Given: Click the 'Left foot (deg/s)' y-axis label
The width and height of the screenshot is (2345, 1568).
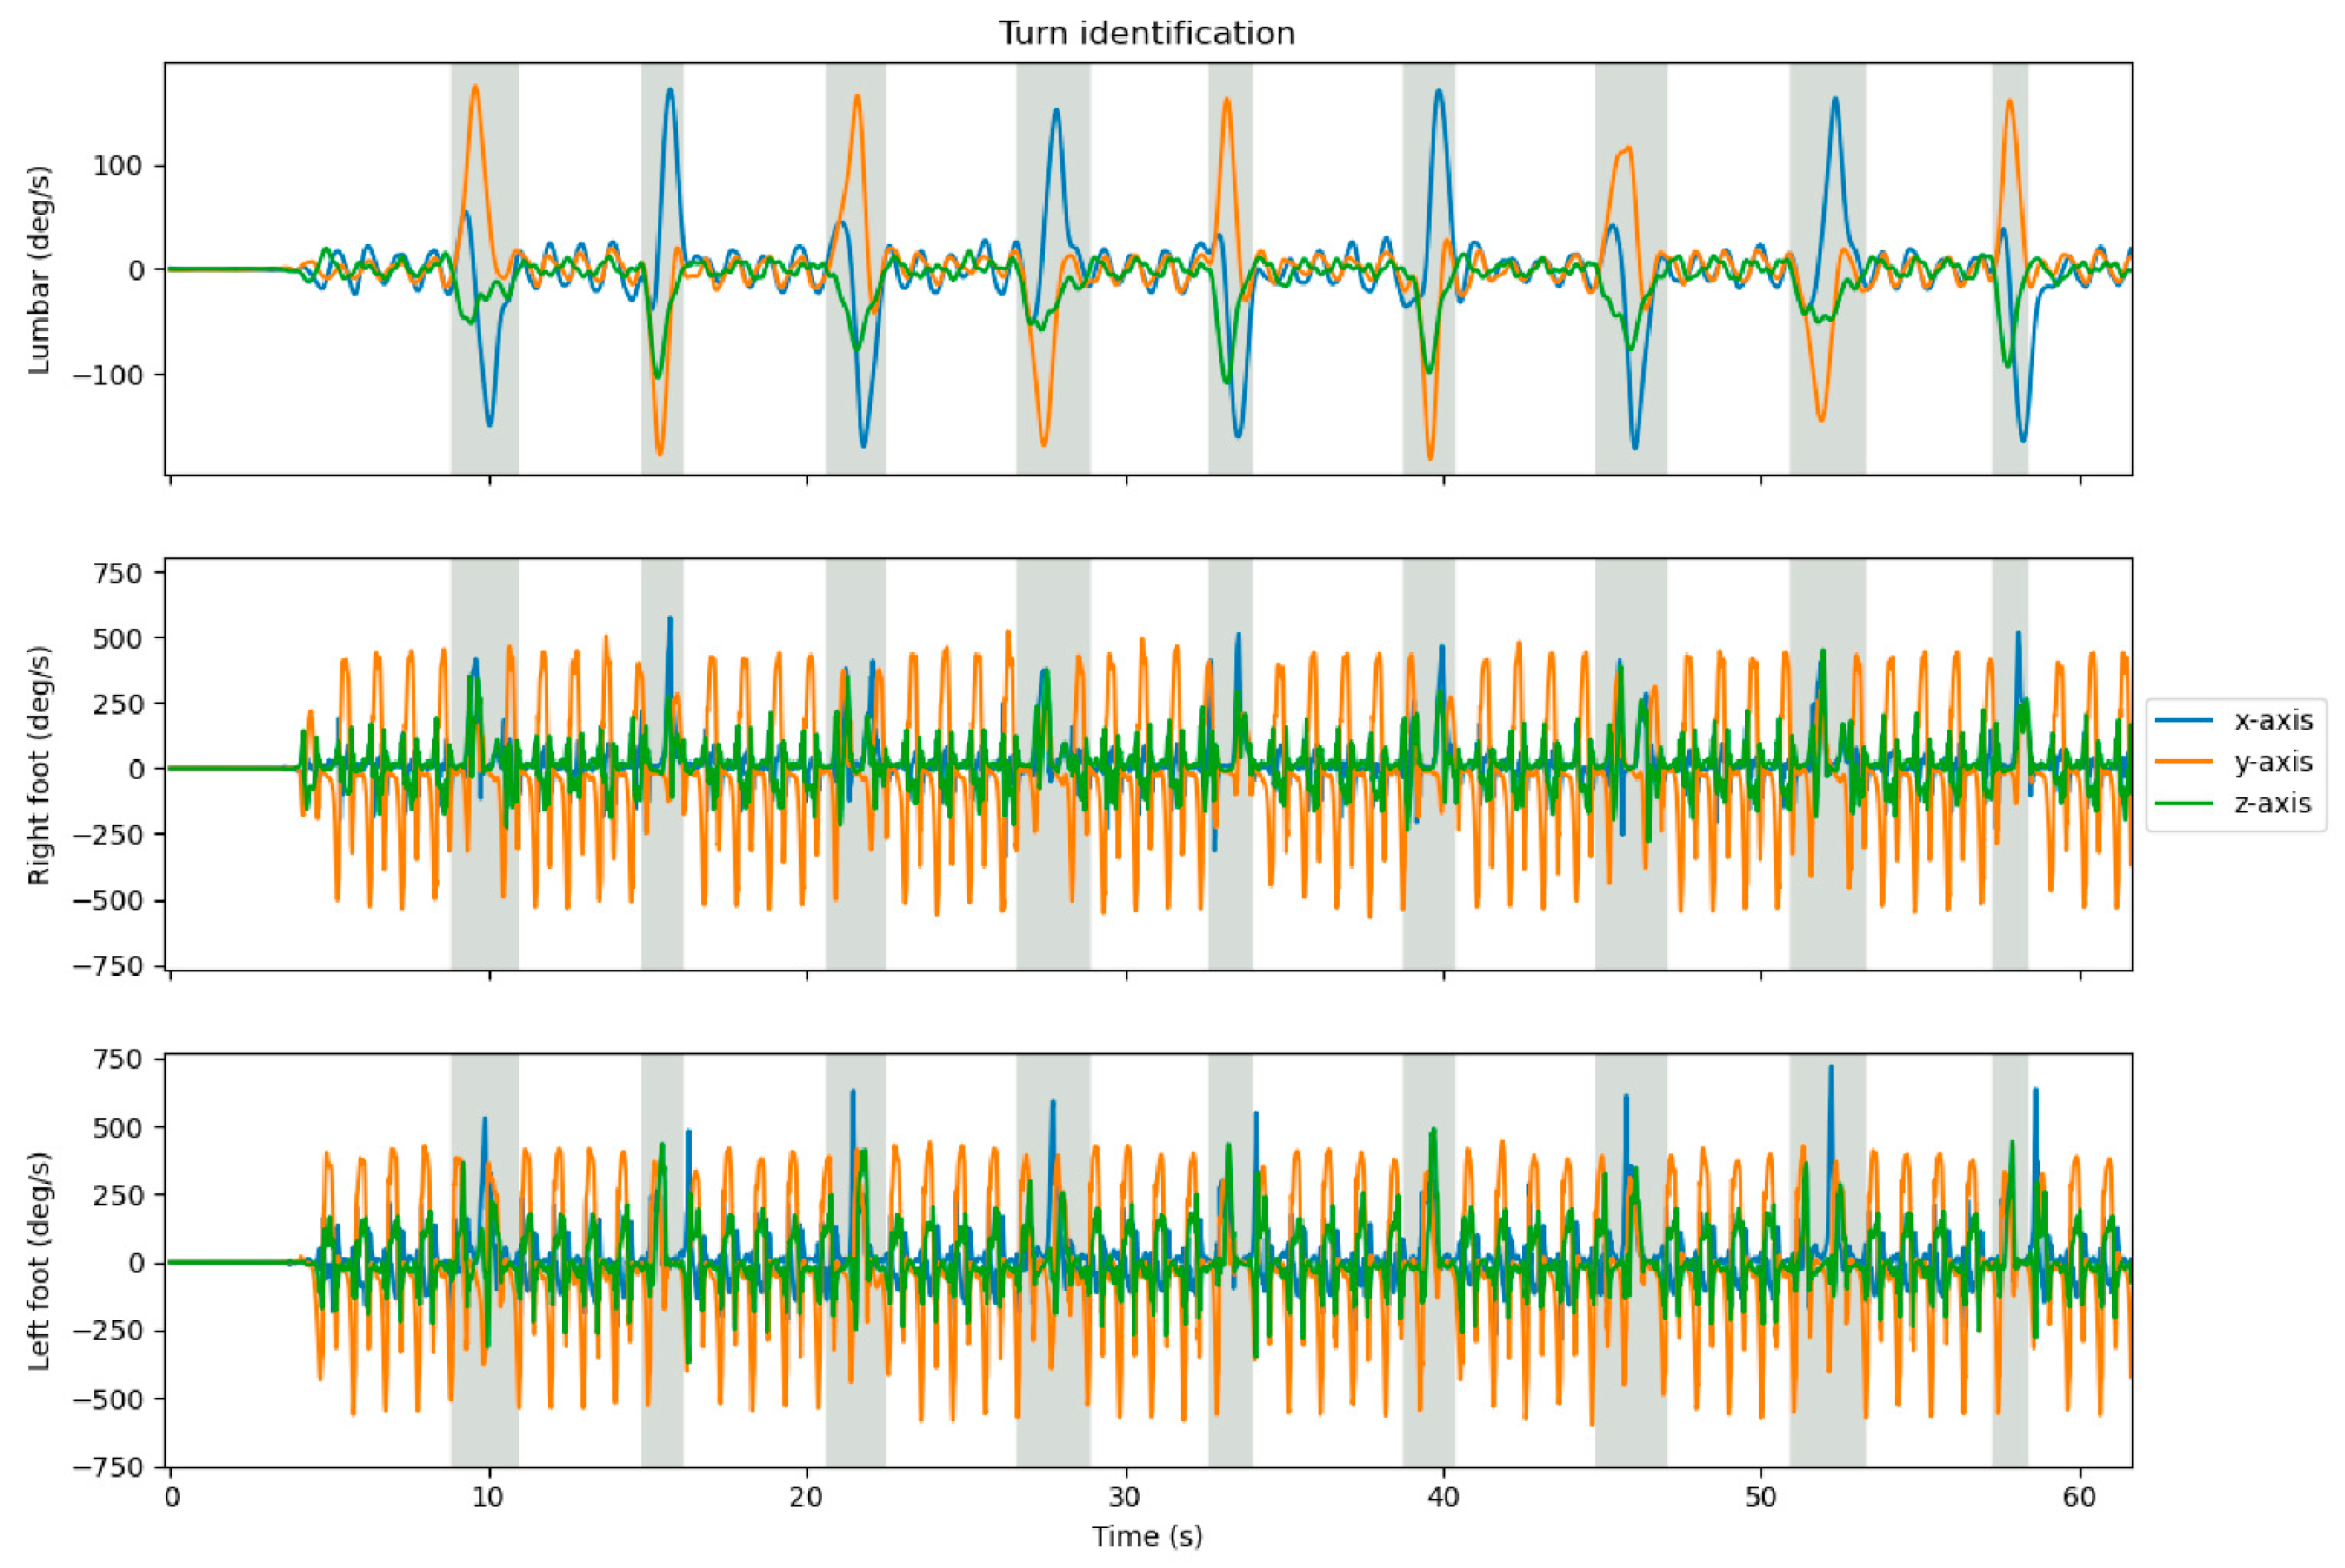Looking at the screenshot, I should click(x=39, y=1261).
